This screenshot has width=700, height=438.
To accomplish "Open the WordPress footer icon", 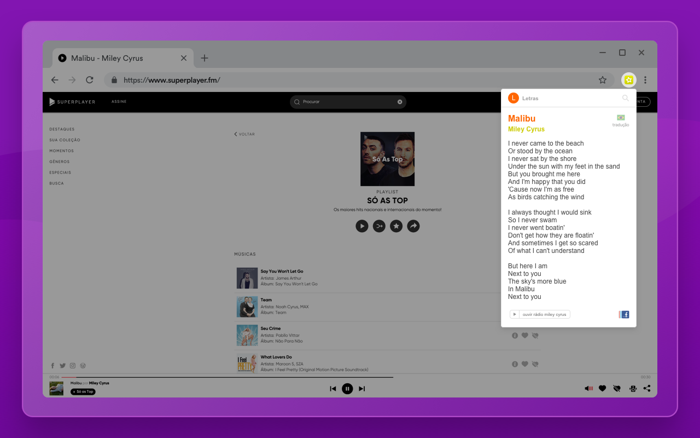I will click(83, 366).
